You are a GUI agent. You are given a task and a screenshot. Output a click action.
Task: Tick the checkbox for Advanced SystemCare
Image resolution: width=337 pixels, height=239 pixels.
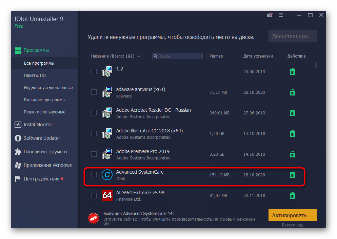(x=94, y=175)
